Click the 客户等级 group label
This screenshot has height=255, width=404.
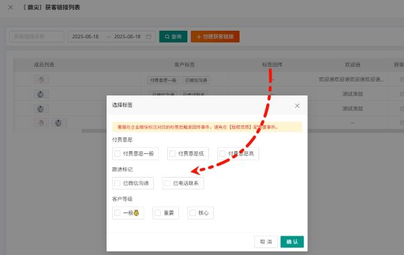click(x=122, y=199)
